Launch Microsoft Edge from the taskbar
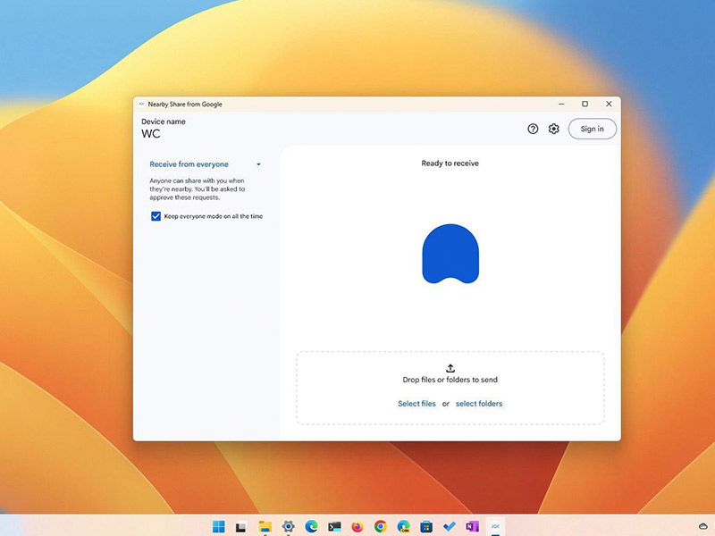 pos(311,526)
